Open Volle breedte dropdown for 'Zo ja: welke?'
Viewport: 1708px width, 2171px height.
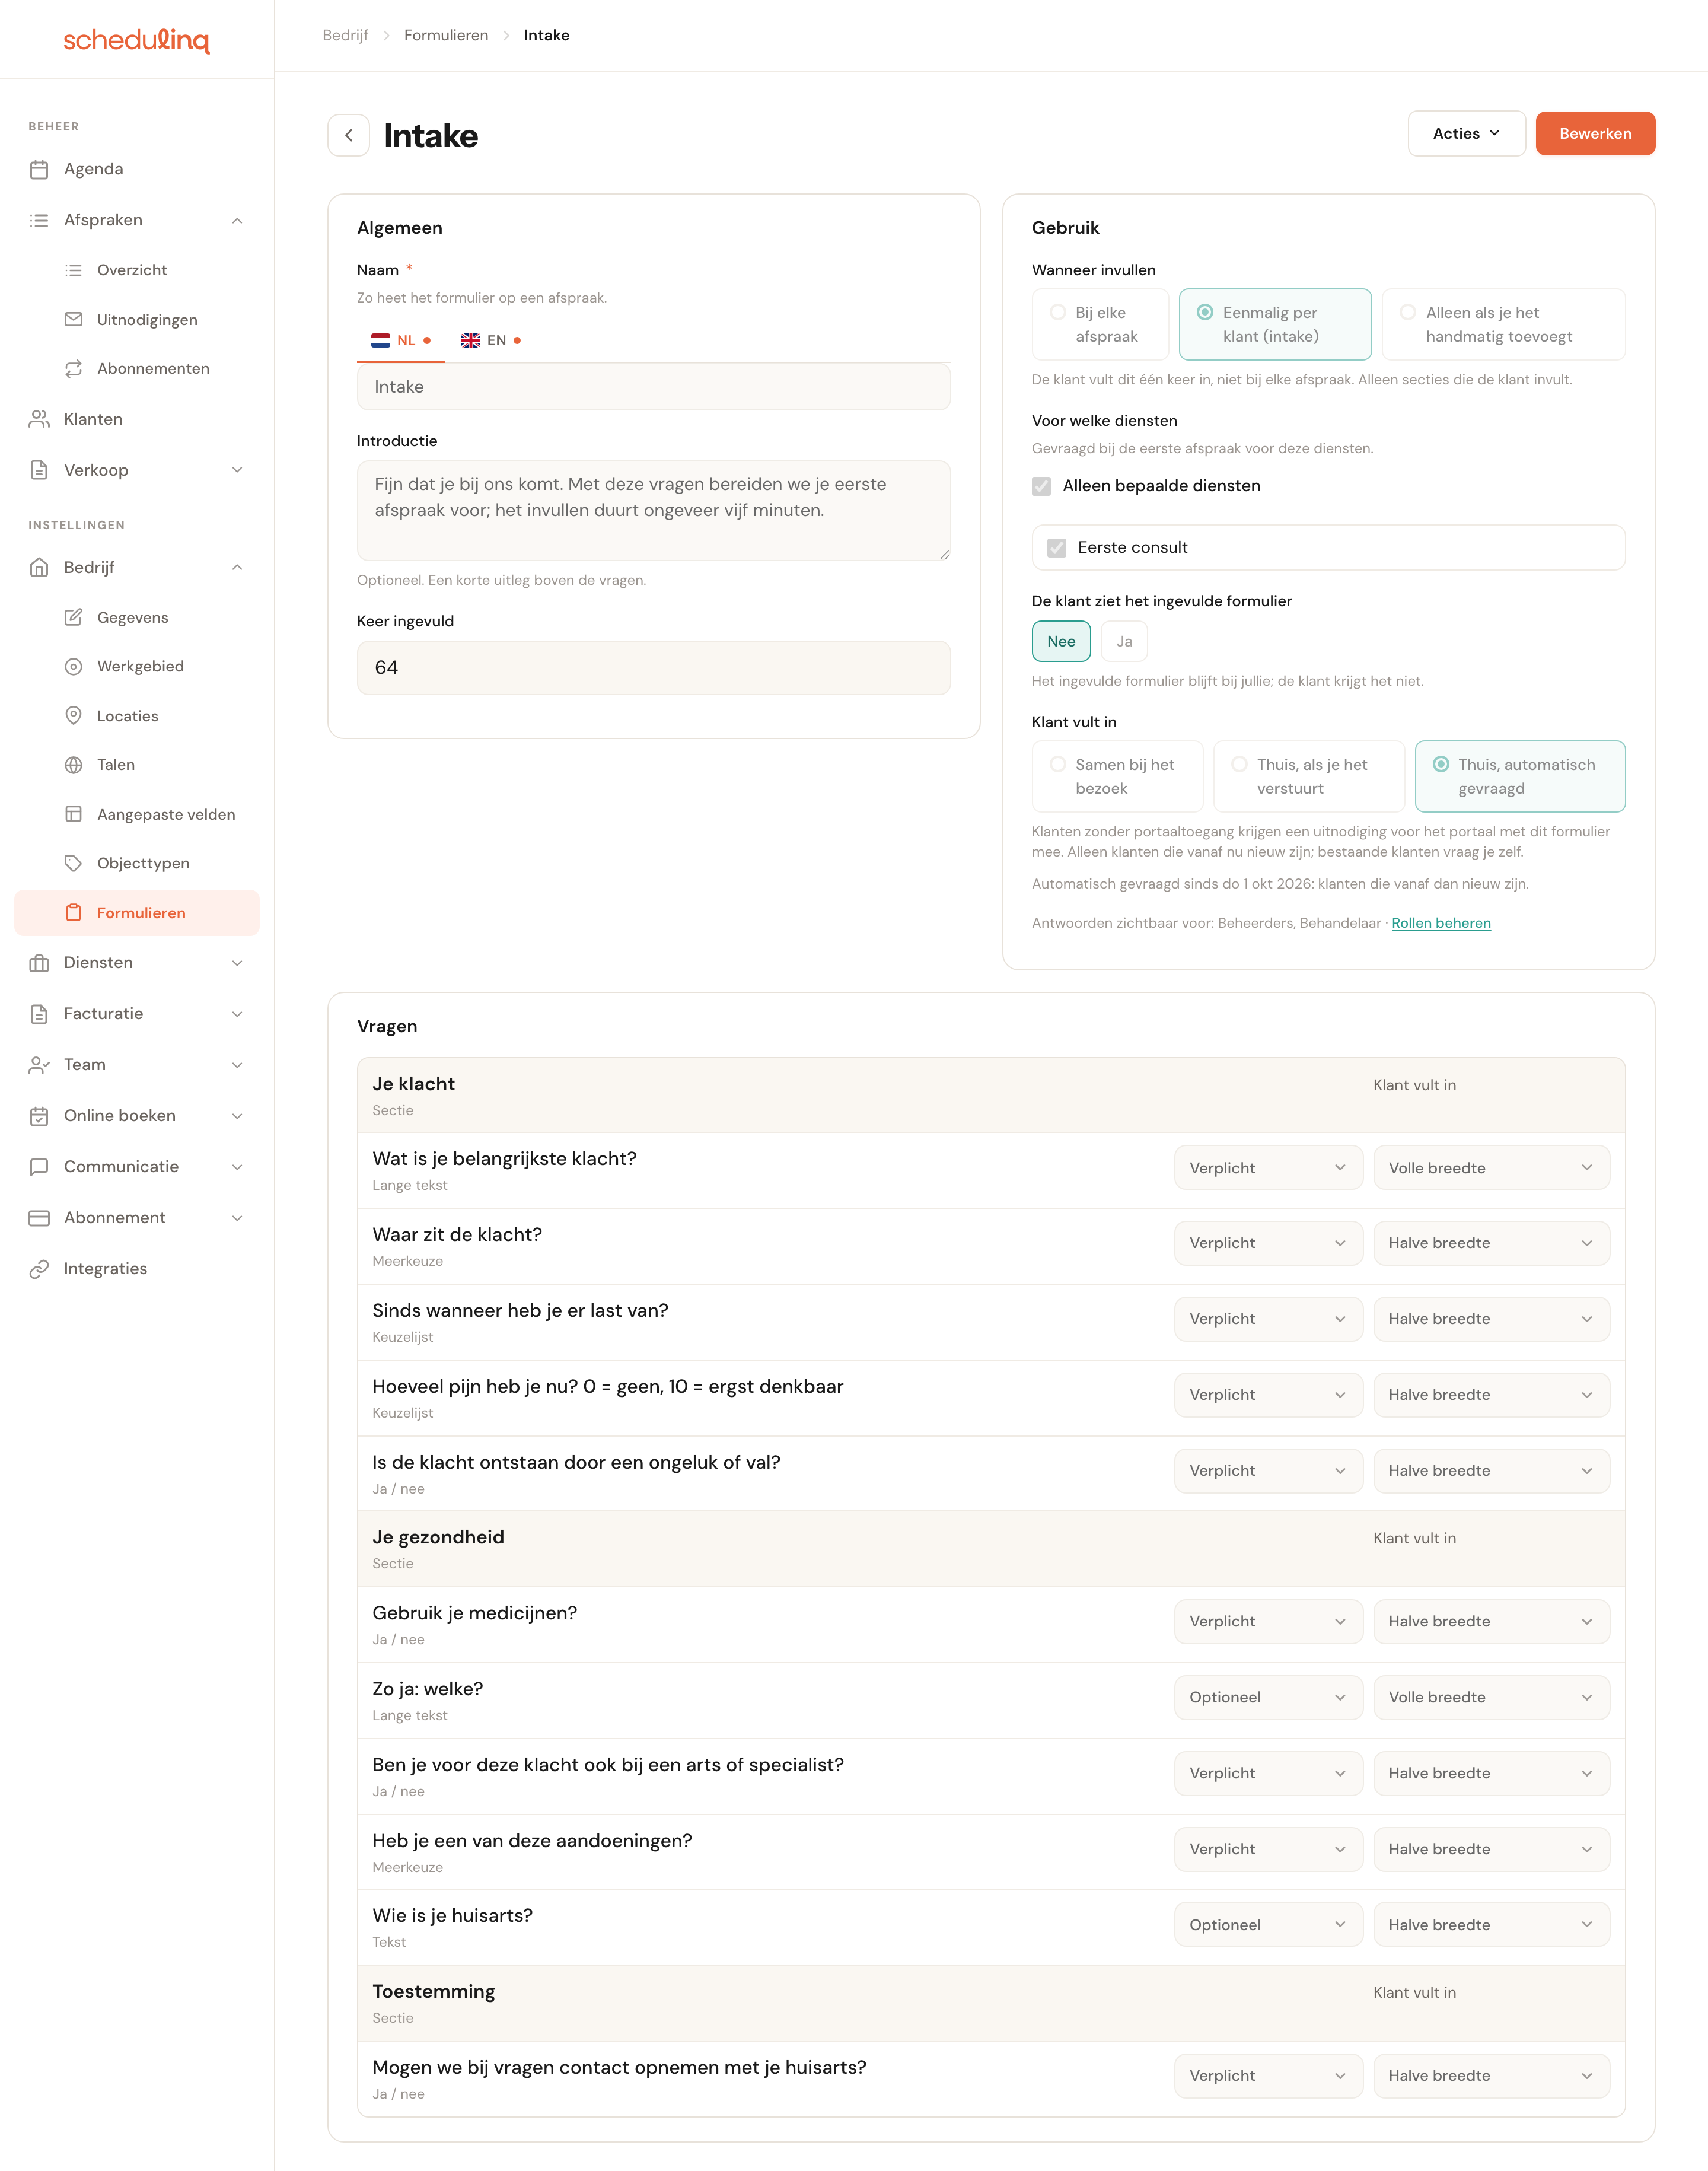click(1491, 1698)
